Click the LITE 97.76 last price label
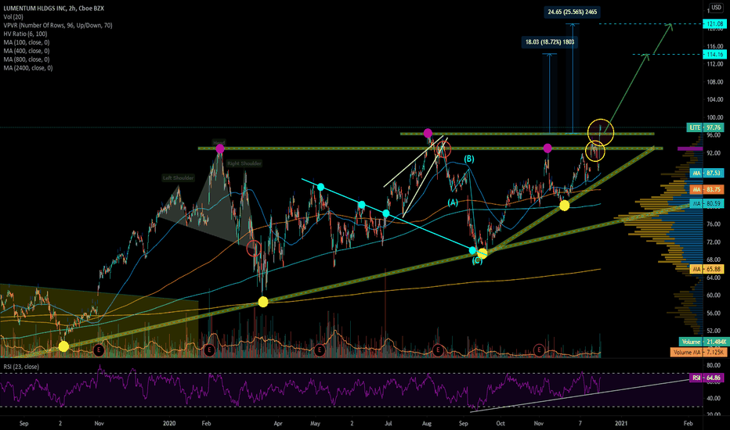Image resolution: width=730 pixels, height=430 pixels. (x=706, y=127)
